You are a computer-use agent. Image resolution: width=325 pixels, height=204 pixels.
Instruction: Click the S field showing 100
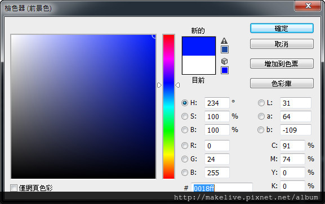click(217, 116)
